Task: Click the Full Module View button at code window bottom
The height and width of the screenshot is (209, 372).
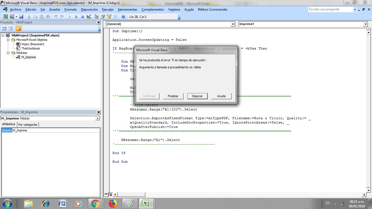Action: [111, 195]
